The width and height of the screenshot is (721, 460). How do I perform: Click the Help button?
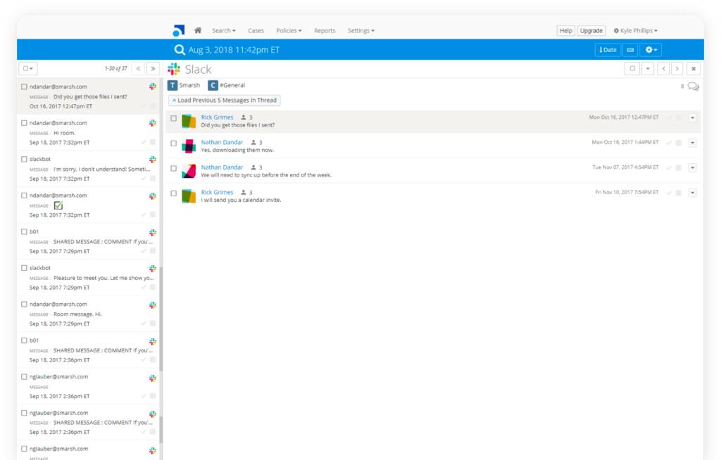coord(566,30)
